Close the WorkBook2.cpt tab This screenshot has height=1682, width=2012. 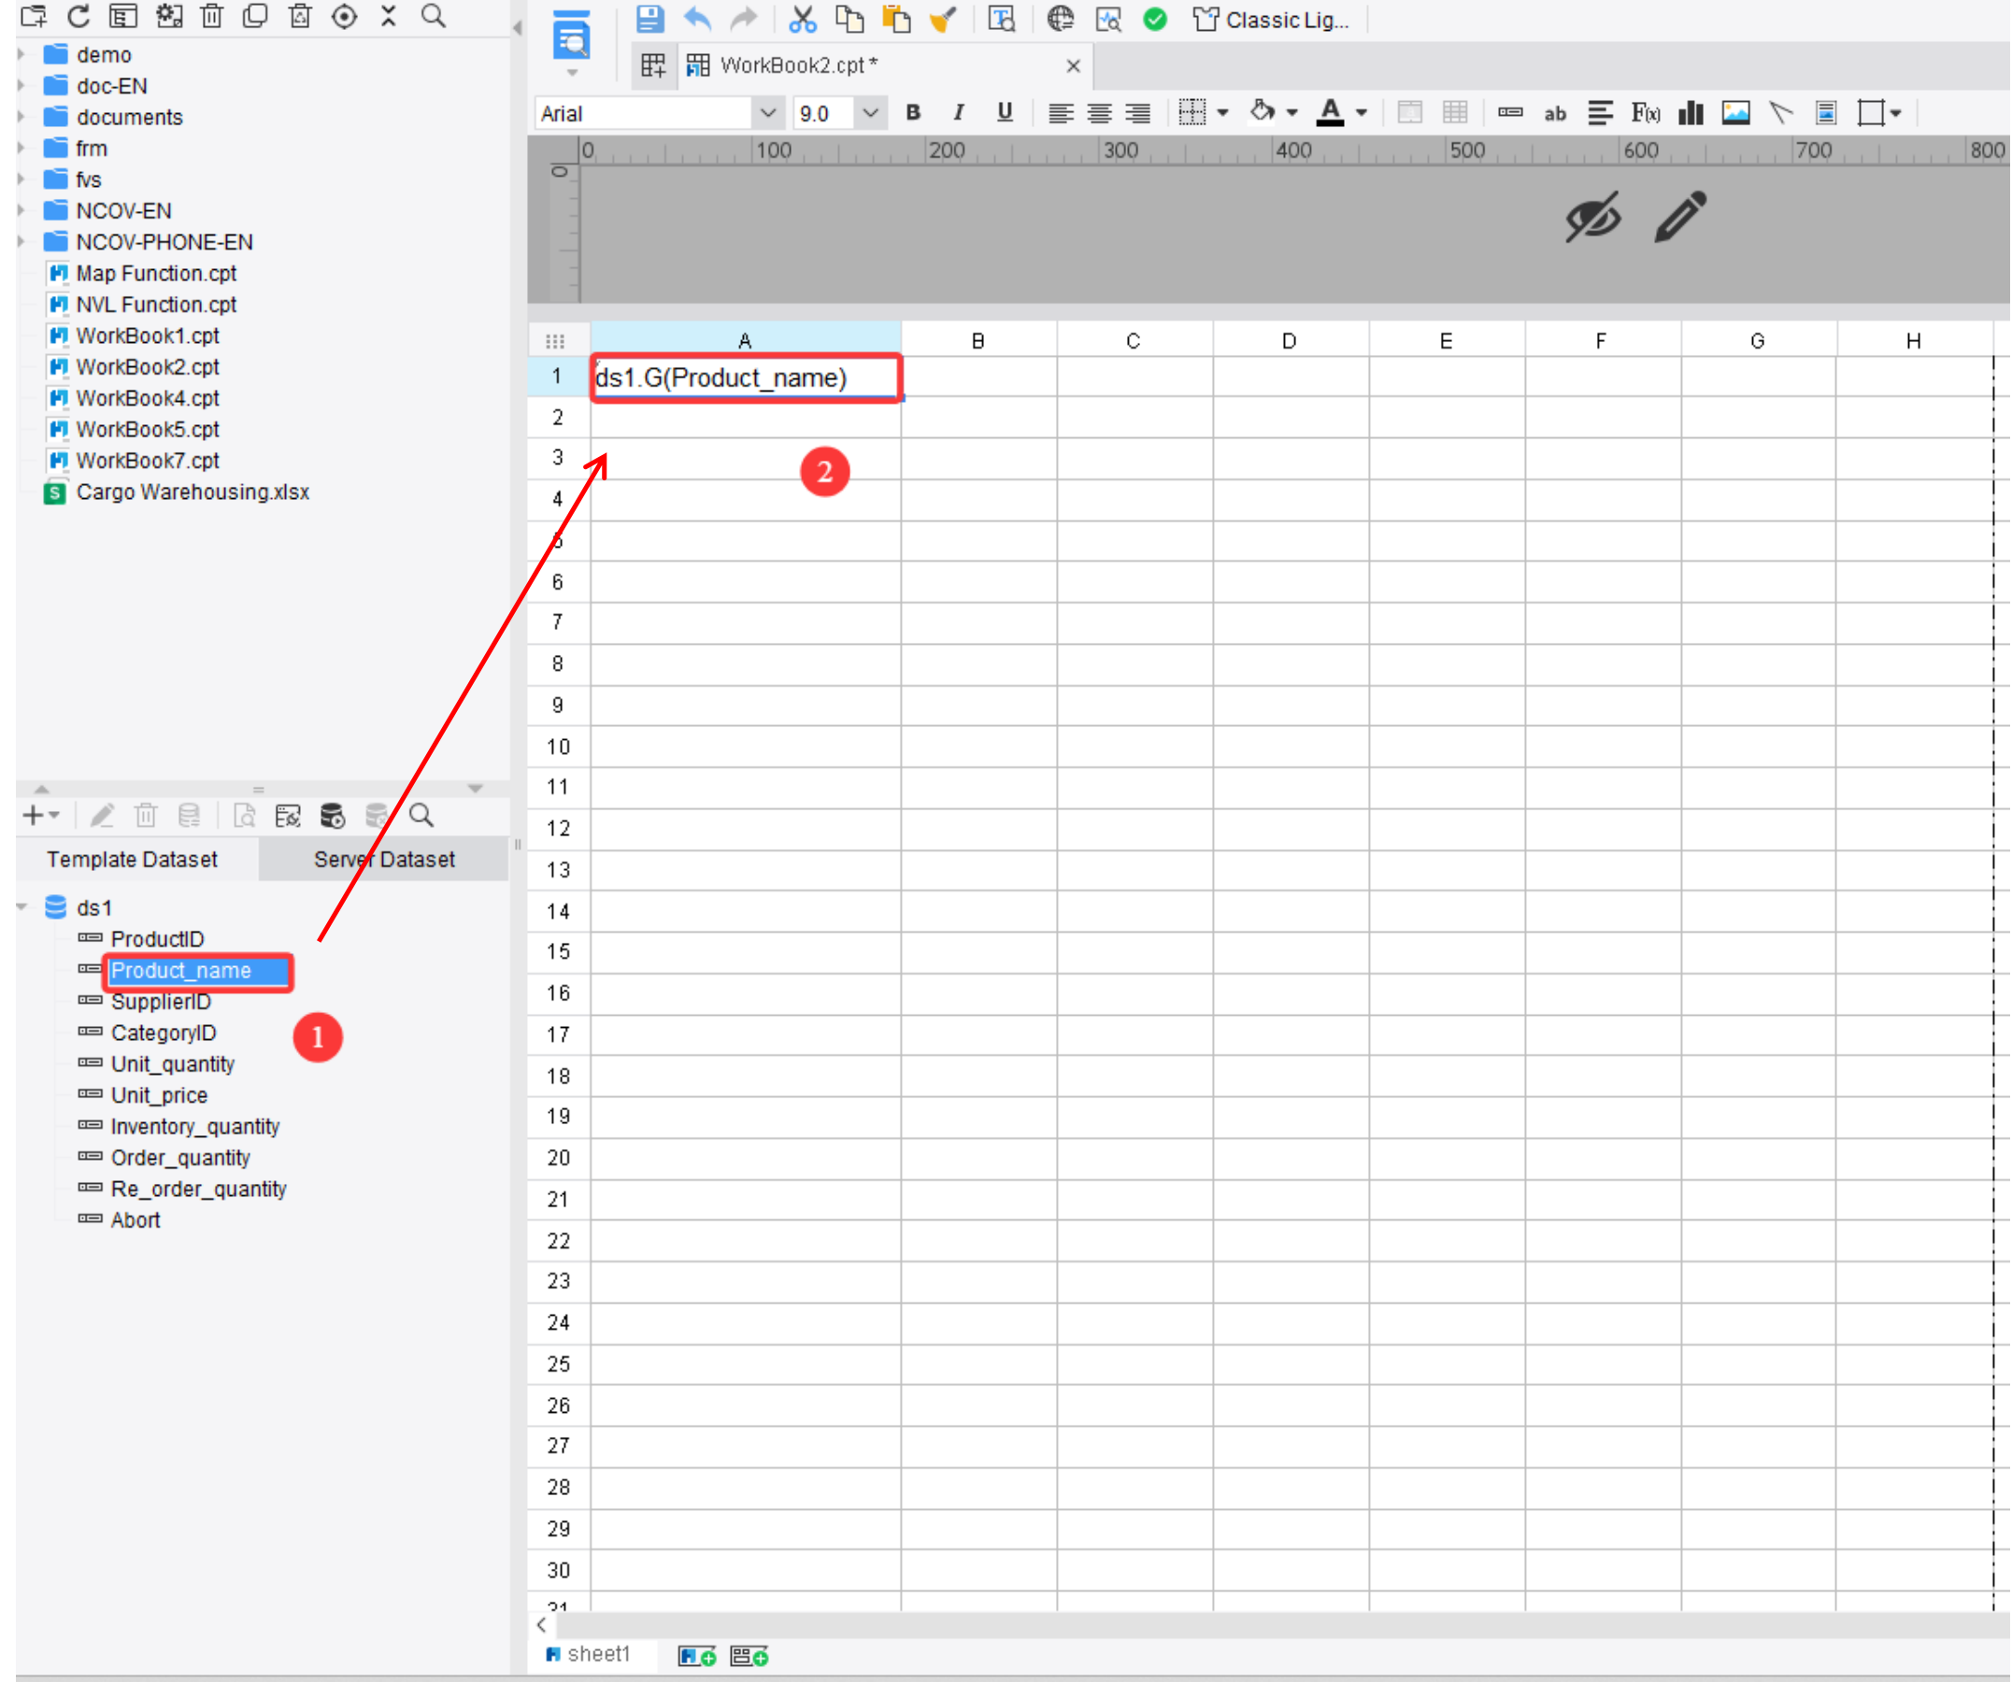click(1074, 66)
